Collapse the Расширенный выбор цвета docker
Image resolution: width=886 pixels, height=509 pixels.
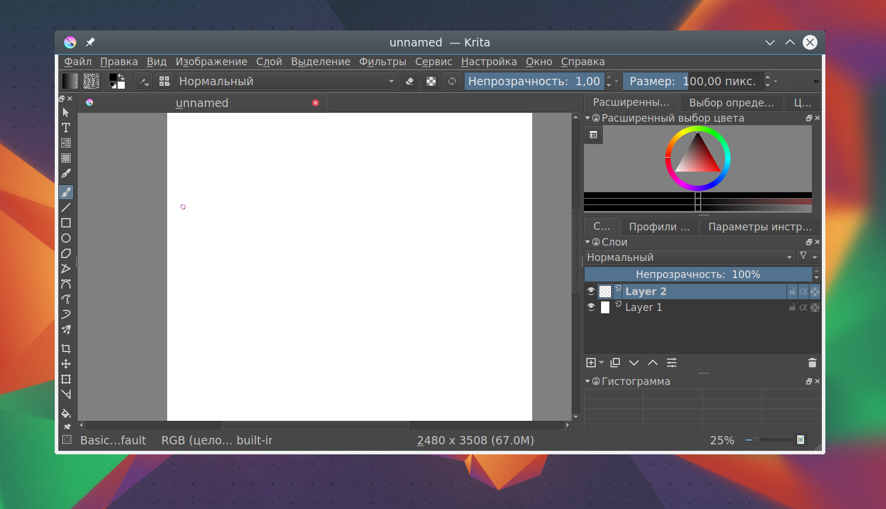(588, 118)
